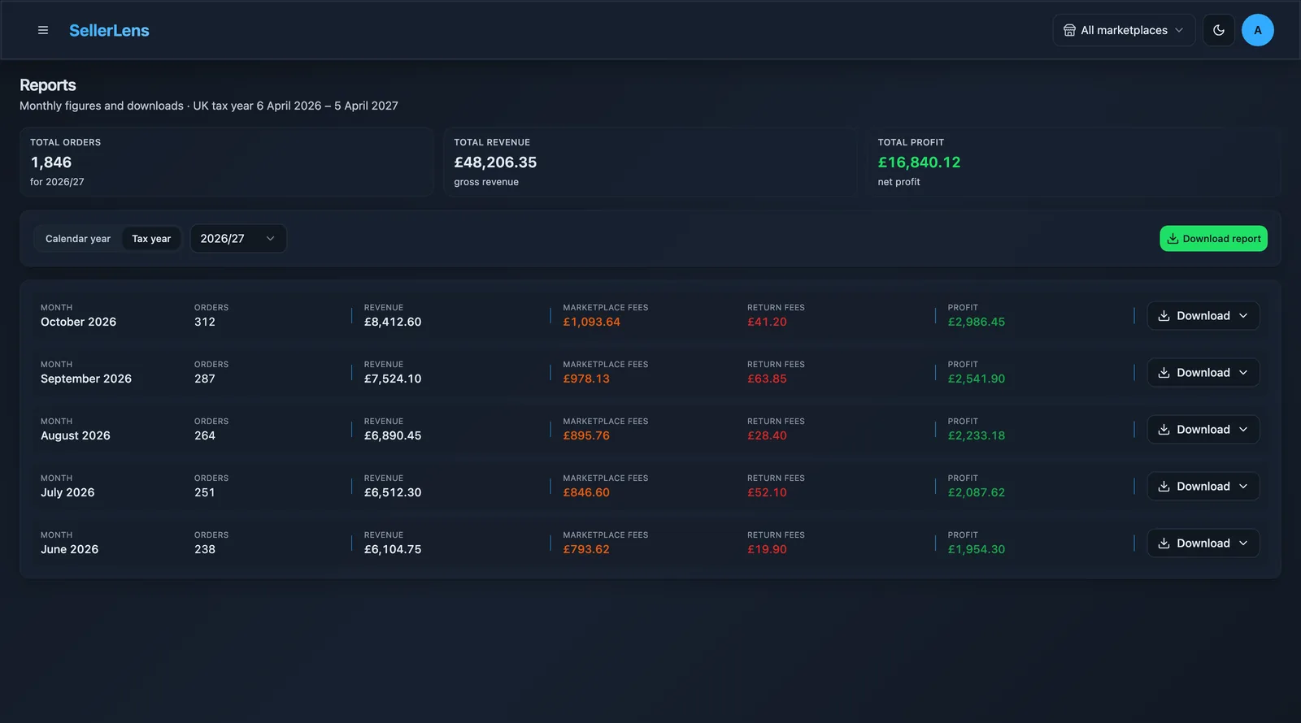Click June profit £1,954.30
The width and height of the screenshot is (1301, 723).
coord(976,549)
